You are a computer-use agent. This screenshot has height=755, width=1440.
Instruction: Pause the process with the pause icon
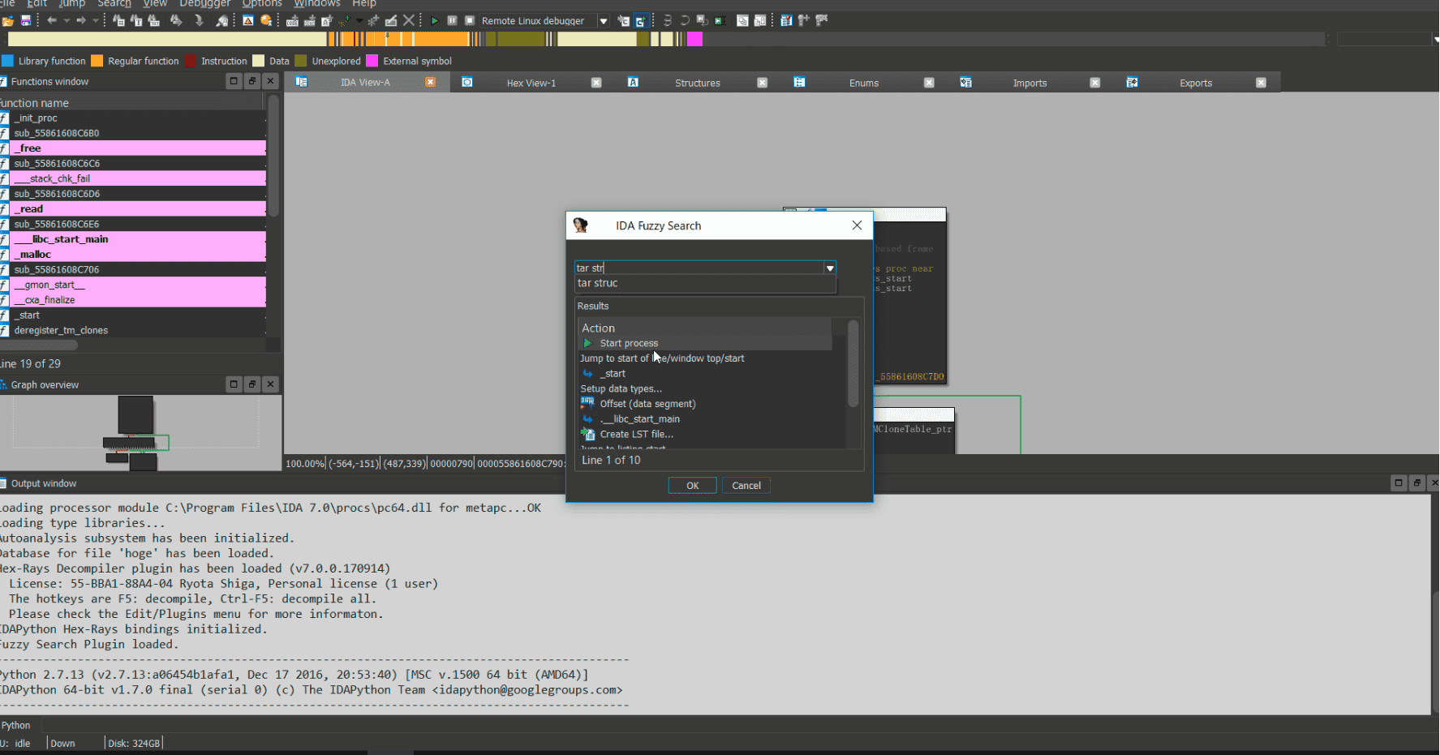pyautogui.click(x=452, y=20)
